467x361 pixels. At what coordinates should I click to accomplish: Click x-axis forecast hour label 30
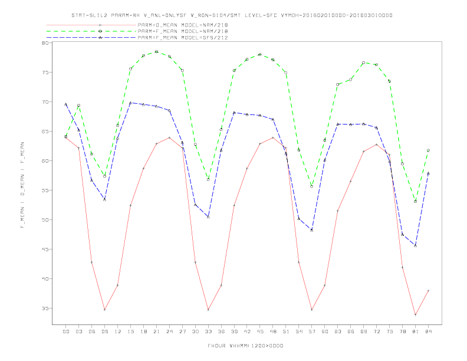click(195, 332)
